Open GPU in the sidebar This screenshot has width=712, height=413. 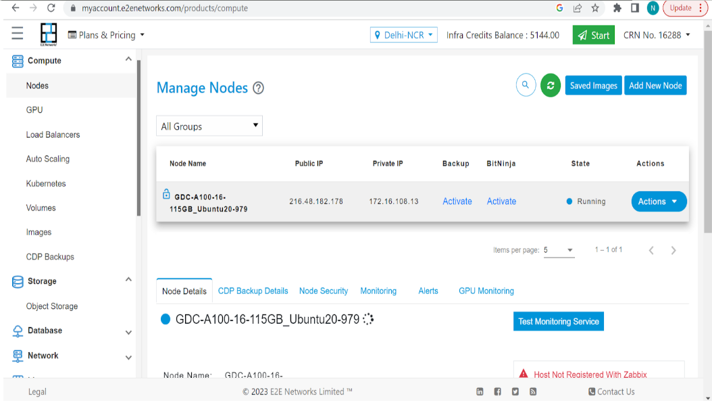(34, 110)
